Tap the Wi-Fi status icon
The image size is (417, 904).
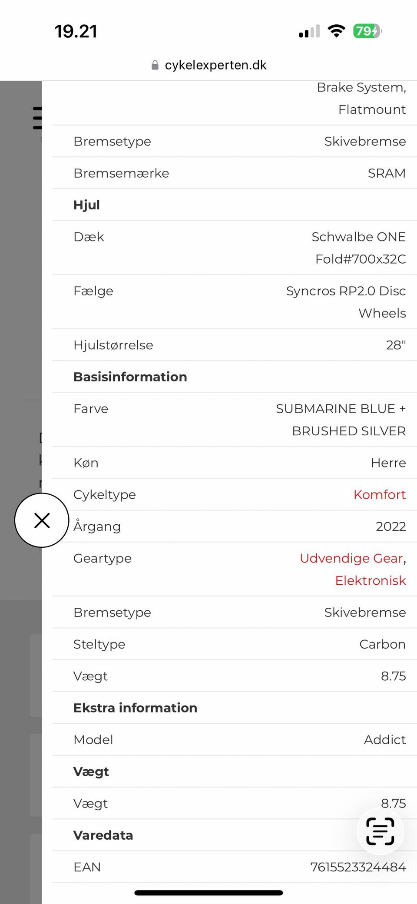pyautogui.click(x=336, y=31)
